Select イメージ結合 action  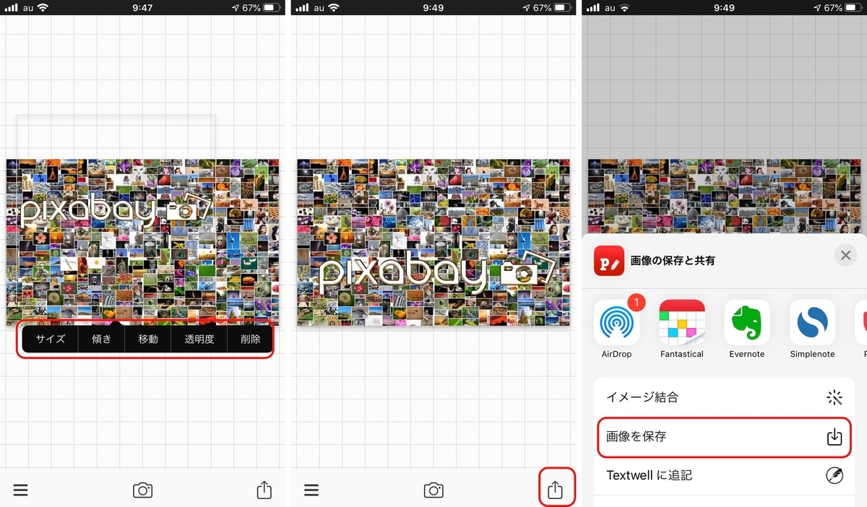pos(725,397)
